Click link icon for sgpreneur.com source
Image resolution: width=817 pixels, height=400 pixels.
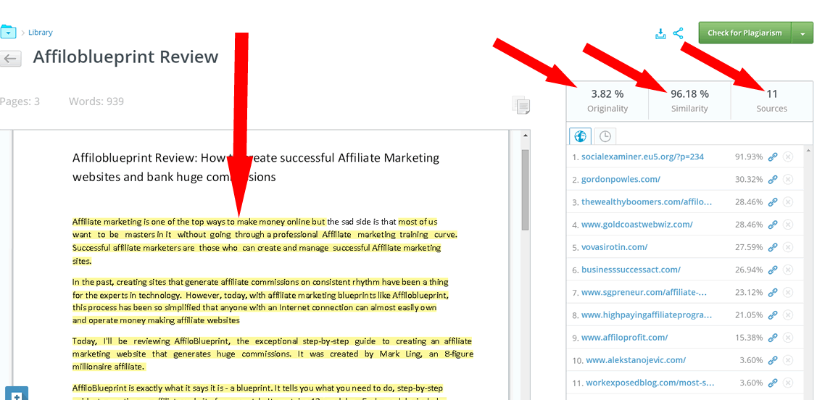773,292
